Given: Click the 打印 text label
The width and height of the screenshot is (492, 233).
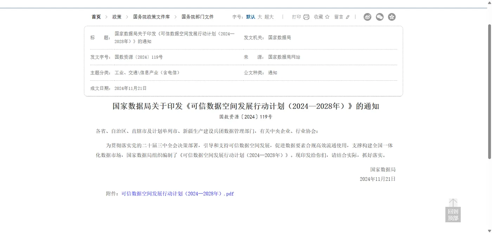Looking at the screenshot, I should [x=296, y=17].
